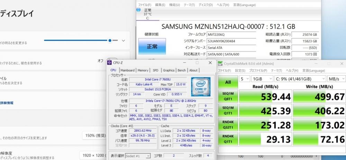Open the Socket #1 selection dropdown in CPU-Z

point(138,156)
